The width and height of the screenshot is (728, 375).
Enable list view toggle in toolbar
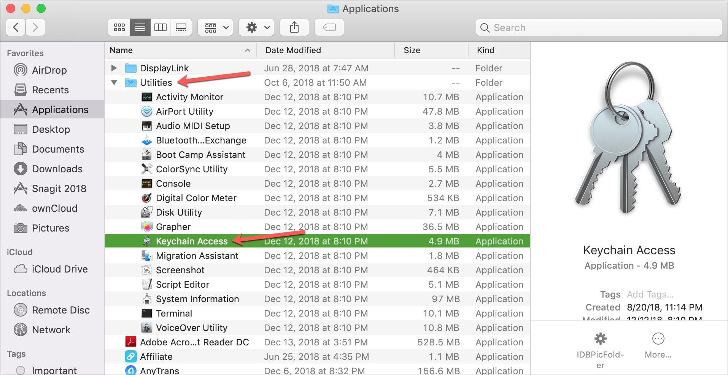pos(140,27)
